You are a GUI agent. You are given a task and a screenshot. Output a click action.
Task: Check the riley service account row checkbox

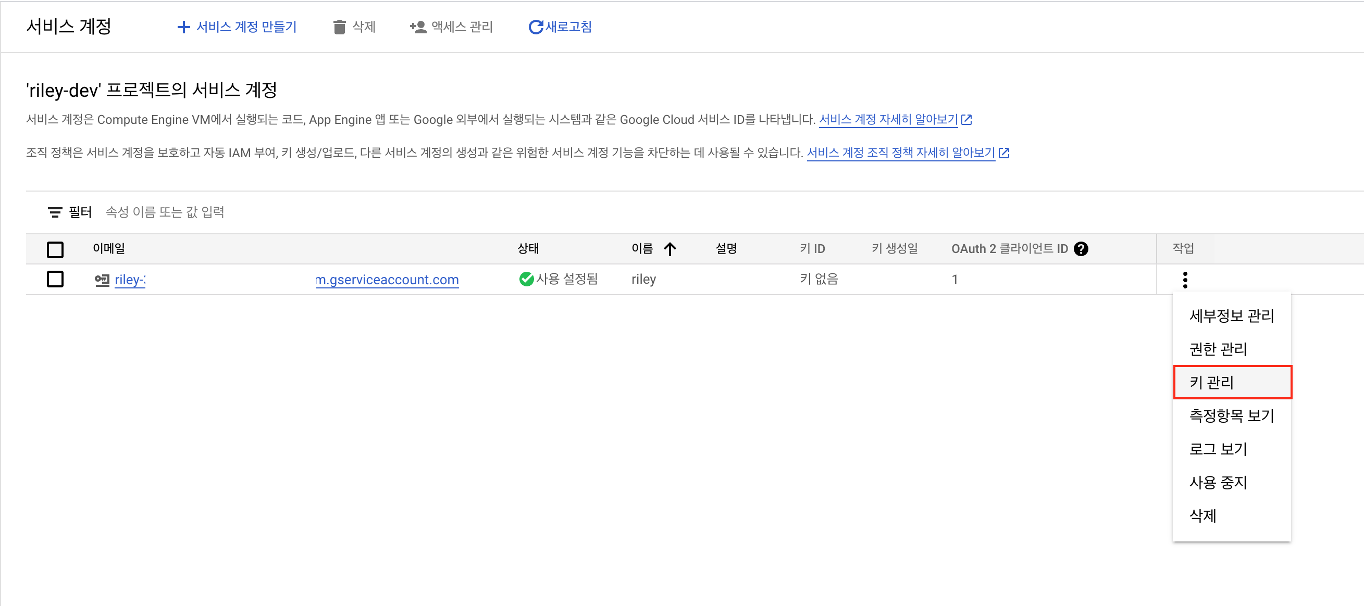pyautogui.click(x=55, y=279)
